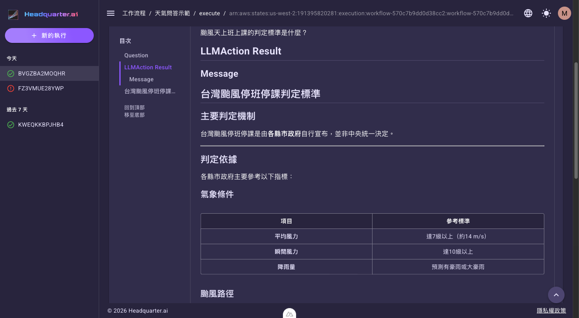
Task: Click 移至底部 link
Action: click(x=134, y=115)
